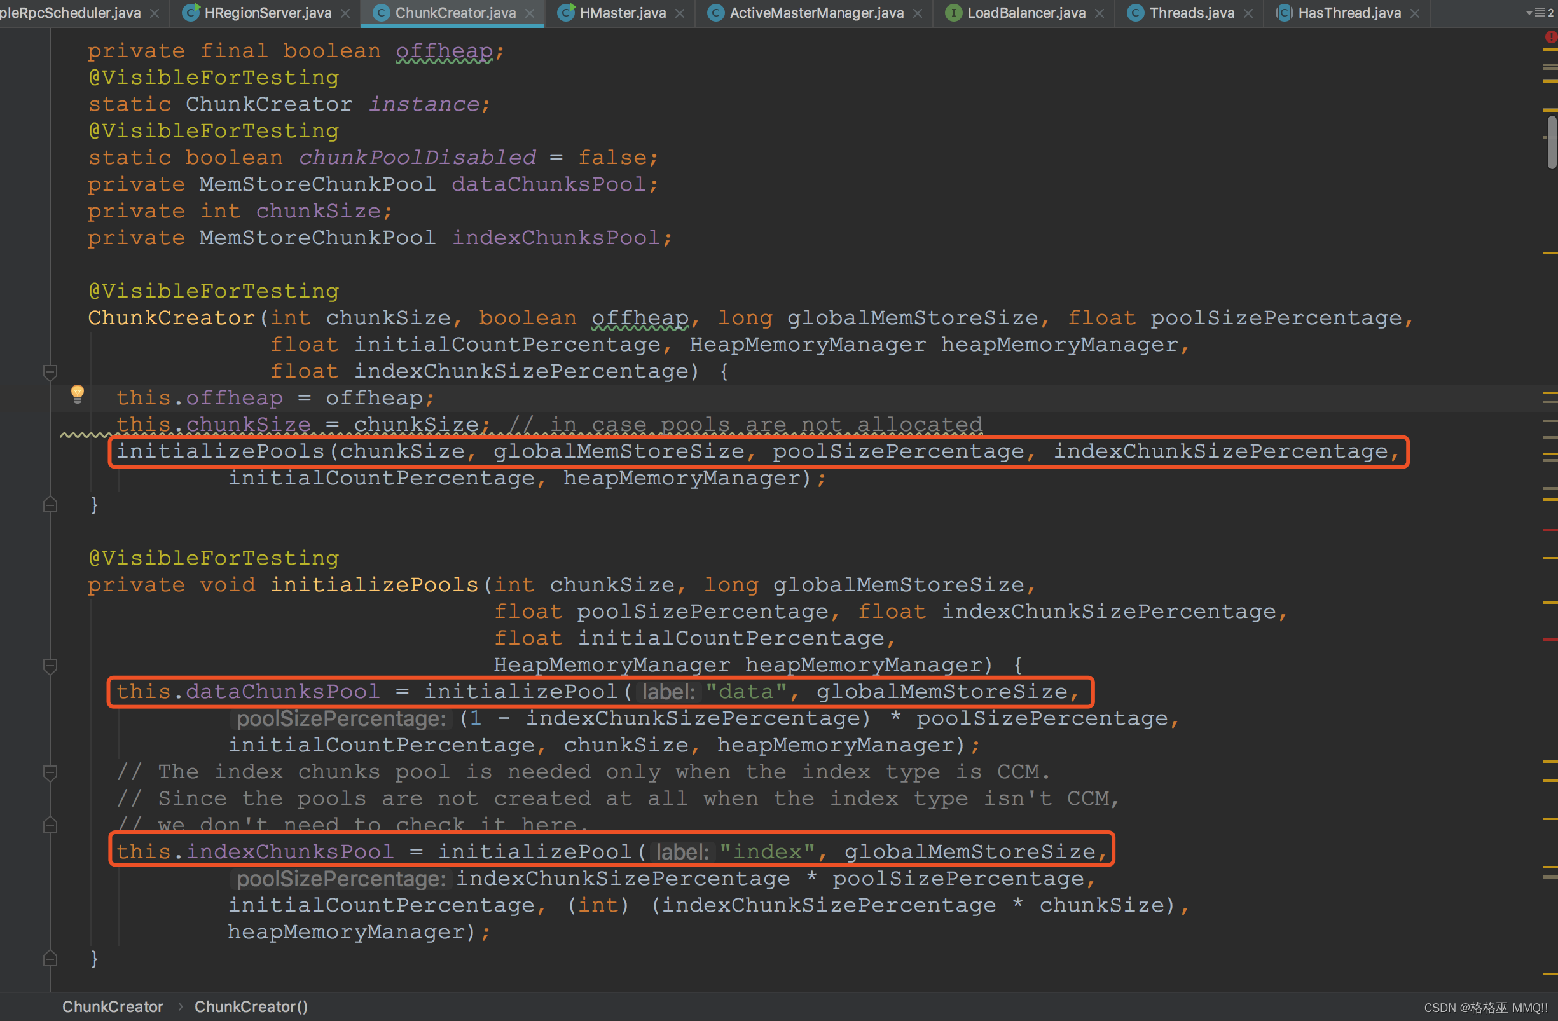Click the "index" string literal
Screen dimensions: 1558x1021
[767, 852]
